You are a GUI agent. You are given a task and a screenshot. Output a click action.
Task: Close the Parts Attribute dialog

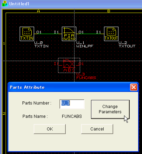tap(134, 87)
